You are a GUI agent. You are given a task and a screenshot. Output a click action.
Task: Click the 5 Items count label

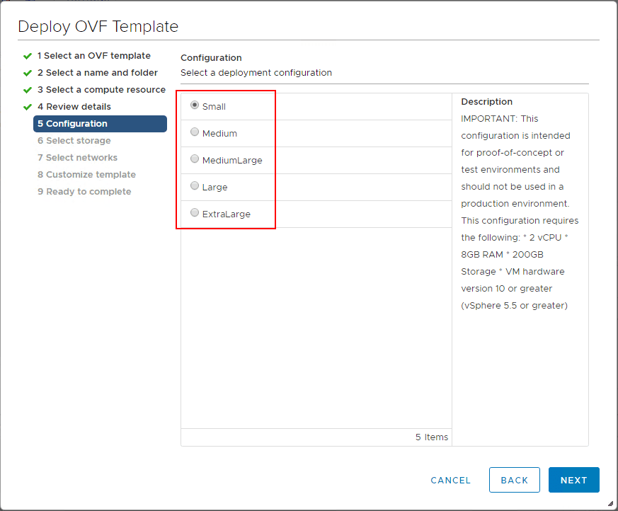pyautogui.click(x=432, y=437)
